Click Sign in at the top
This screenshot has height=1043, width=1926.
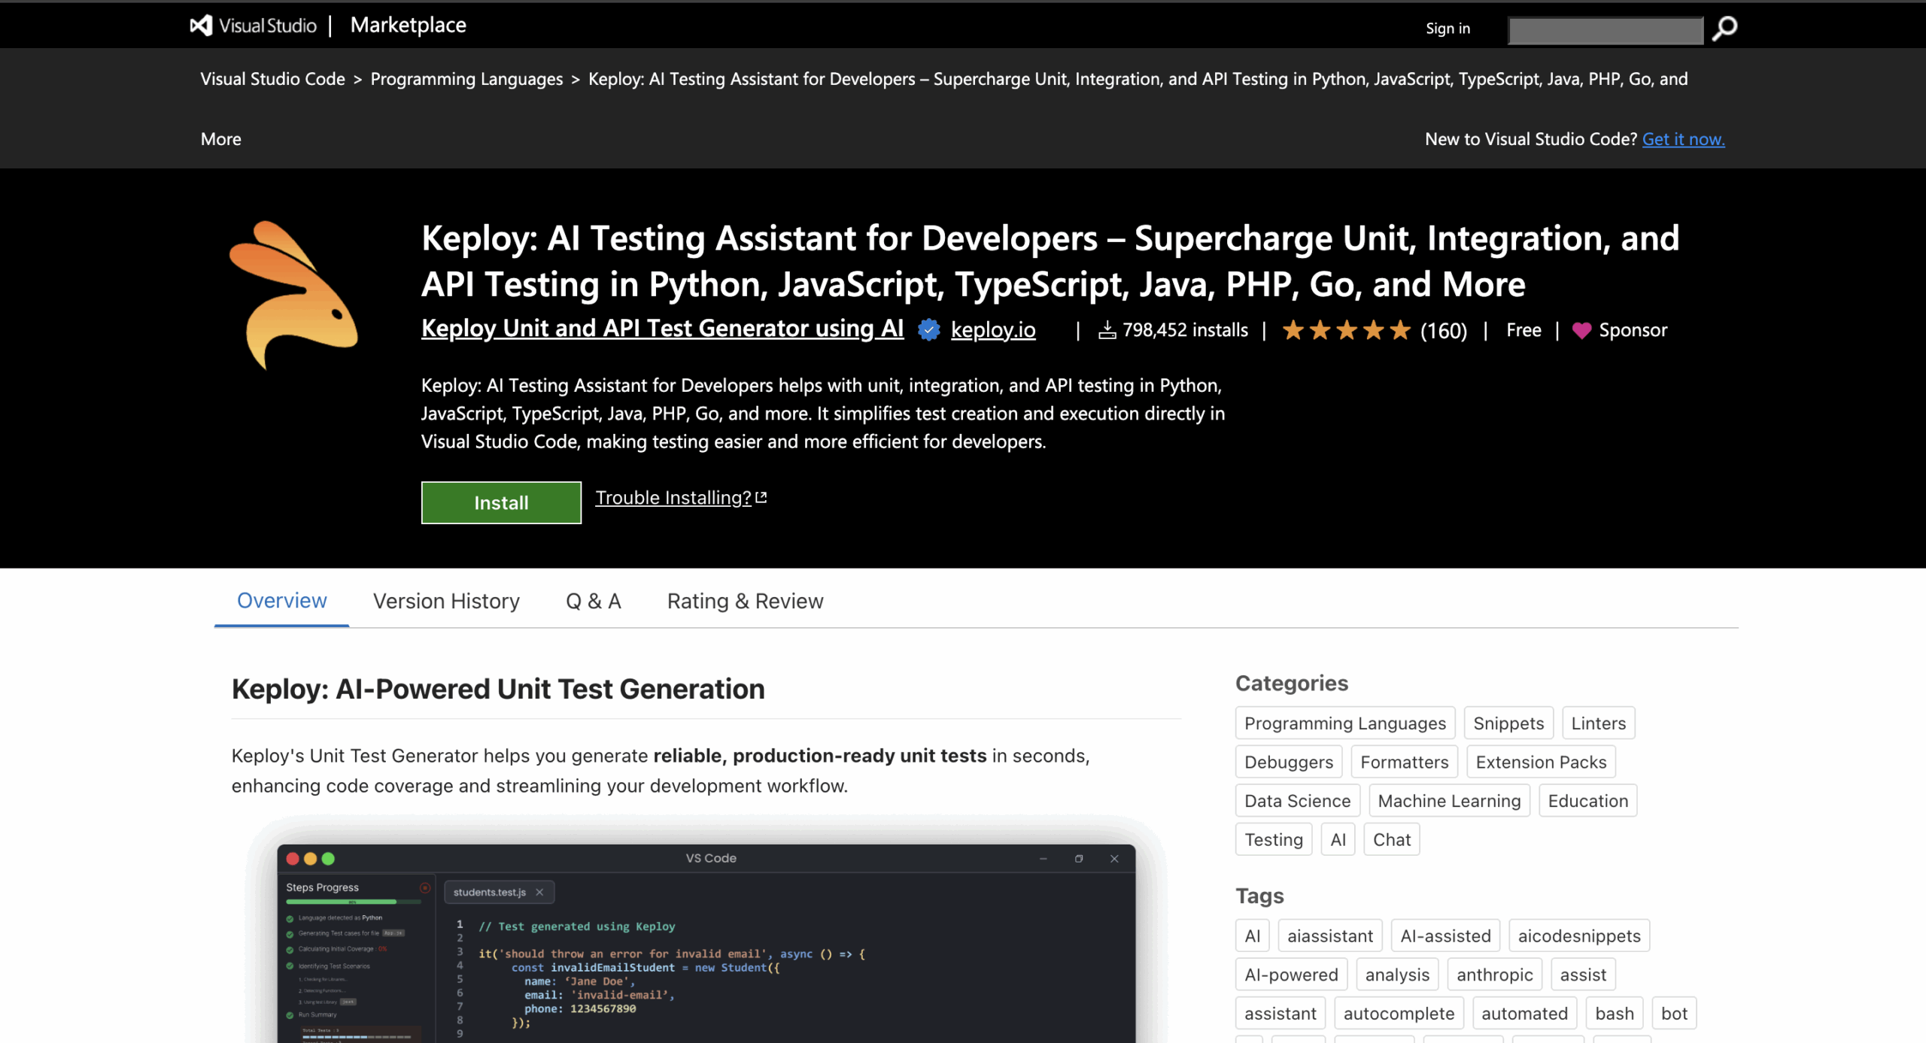1448,29
